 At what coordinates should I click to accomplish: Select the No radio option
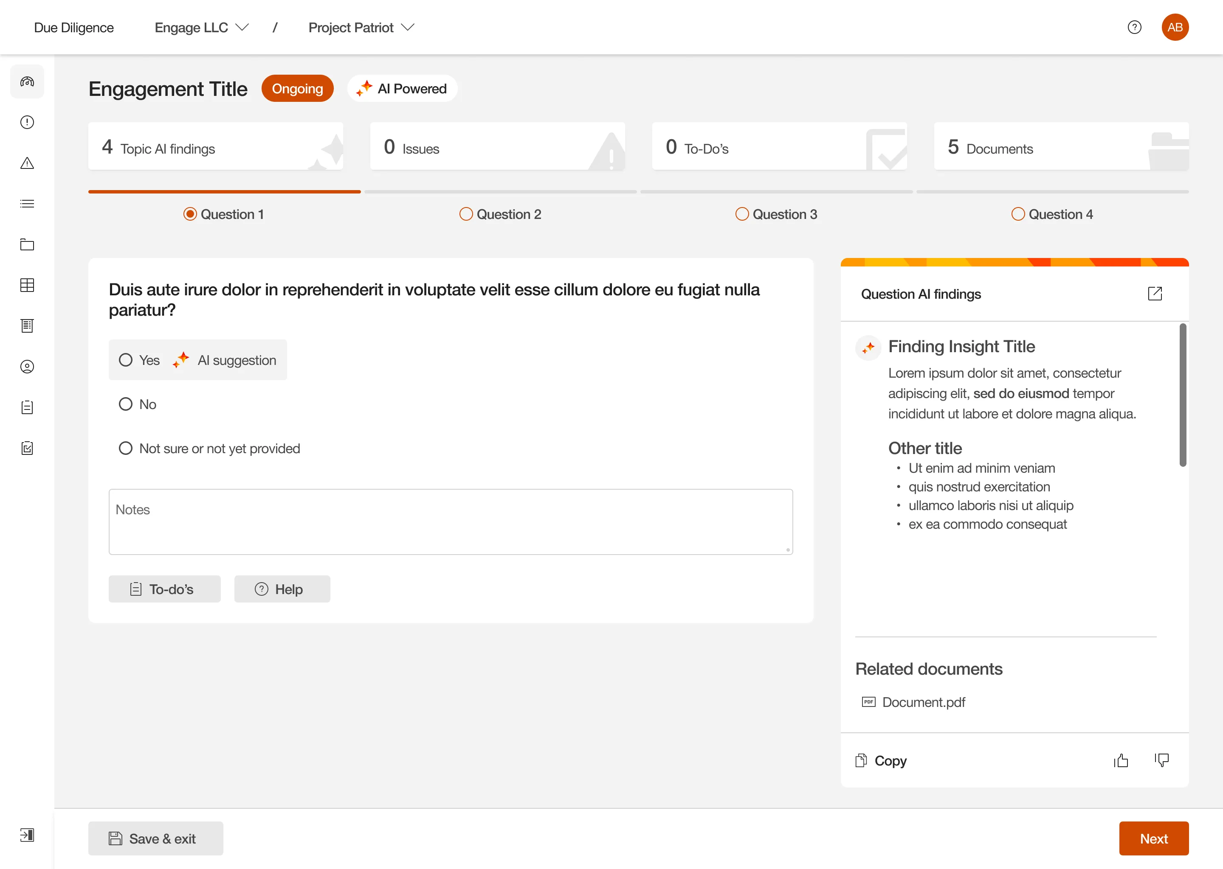pos(126,404)
